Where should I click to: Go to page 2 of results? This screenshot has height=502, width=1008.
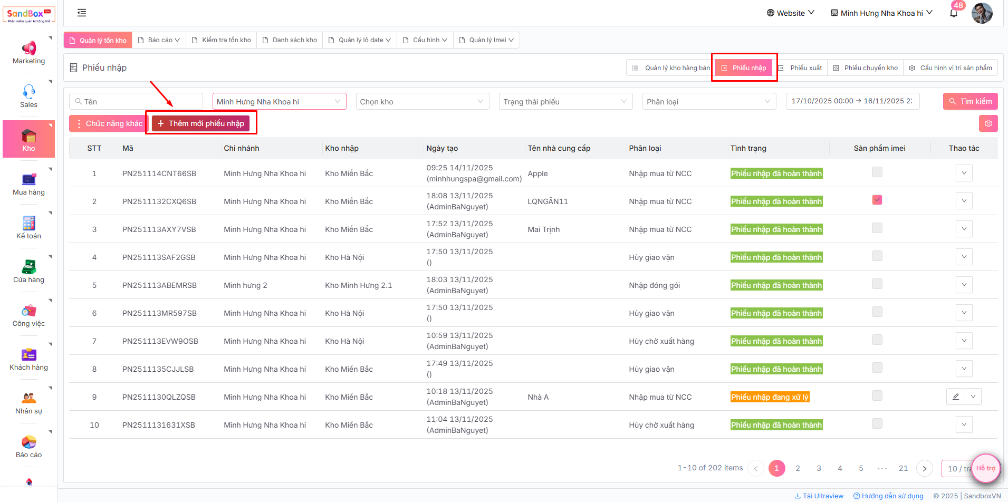point(798,468)
